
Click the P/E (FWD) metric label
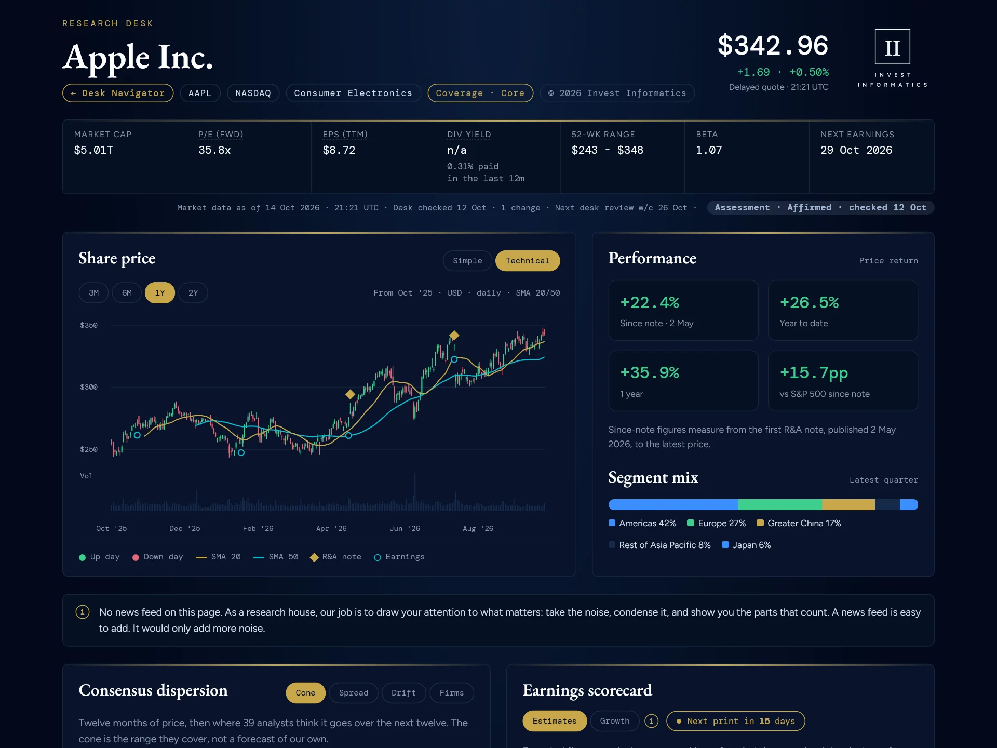(221, 135)
